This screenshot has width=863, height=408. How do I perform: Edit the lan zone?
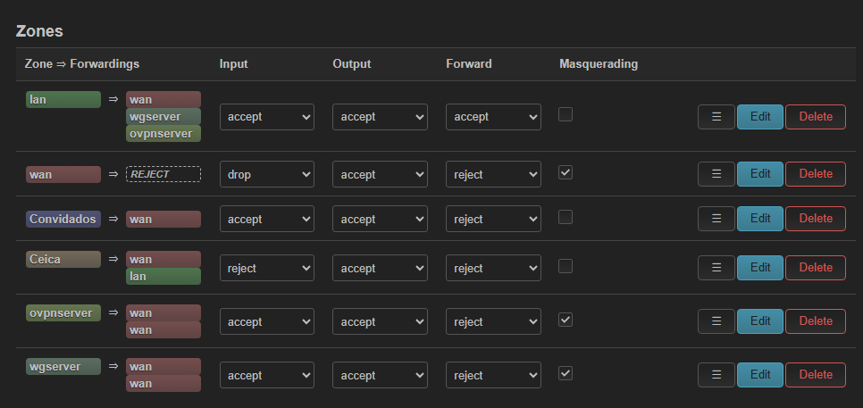[759, 117]
